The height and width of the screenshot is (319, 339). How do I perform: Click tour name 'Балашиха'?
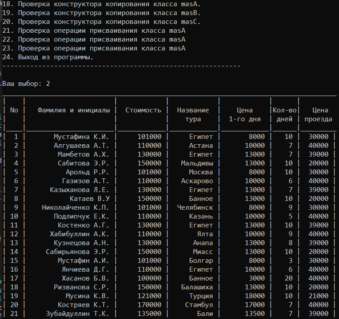197,288
